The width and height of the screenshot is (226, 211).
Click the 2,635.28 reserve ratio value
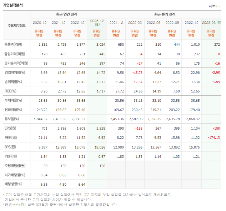pyautogui.click(x=173, y=119)
